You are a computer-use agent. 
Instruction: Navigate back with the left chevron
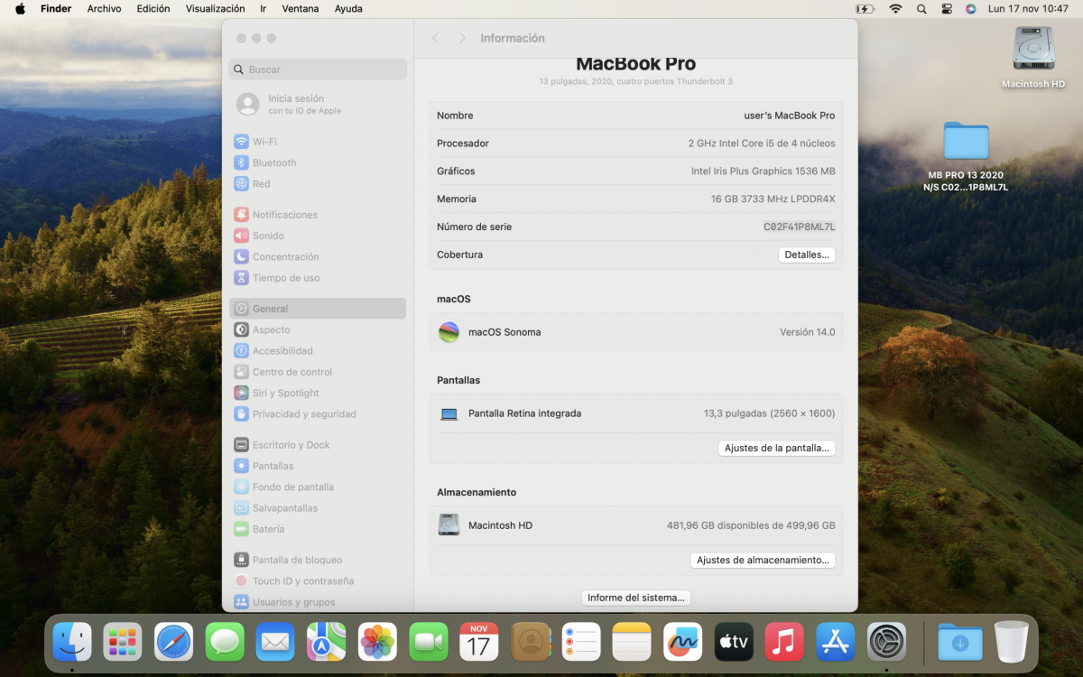coord(435,38)
